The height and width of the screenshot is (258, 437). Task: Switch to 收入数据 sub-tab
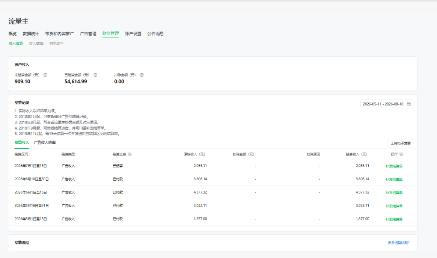pyautogui.click(x=36, y=44)
